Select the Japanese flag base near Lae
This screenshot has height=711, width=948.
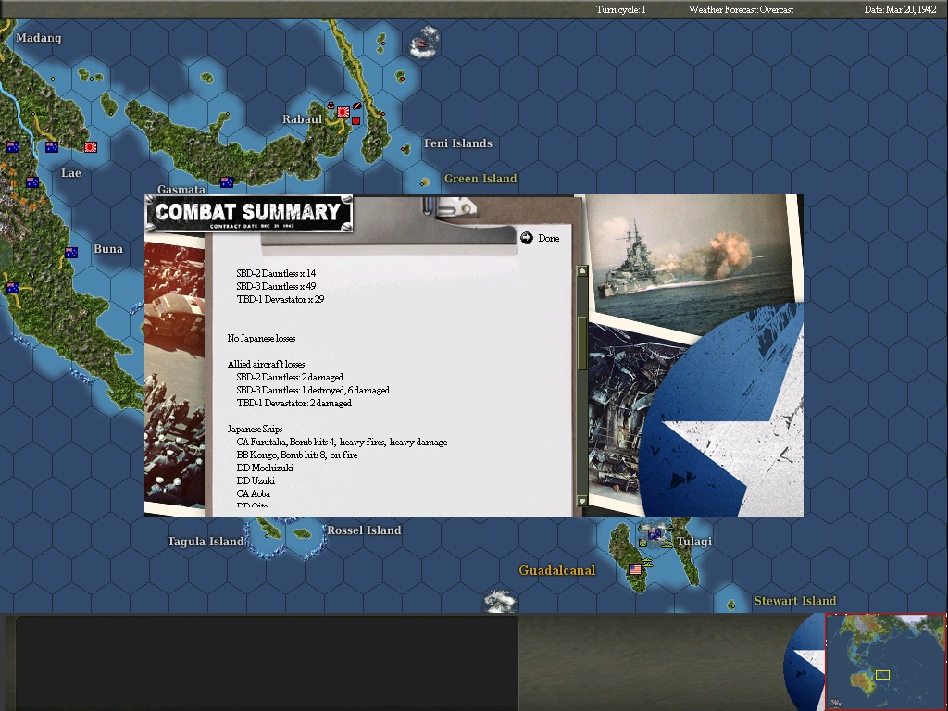coord(91,147)
